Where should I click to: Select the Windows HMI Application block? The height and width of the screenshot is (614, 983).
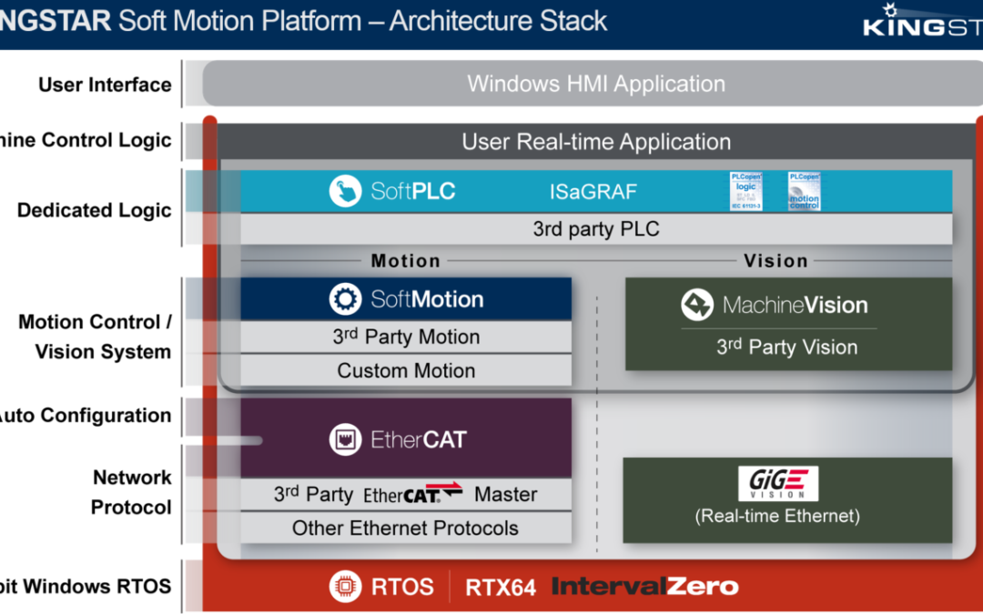click(x=593, y=84)
